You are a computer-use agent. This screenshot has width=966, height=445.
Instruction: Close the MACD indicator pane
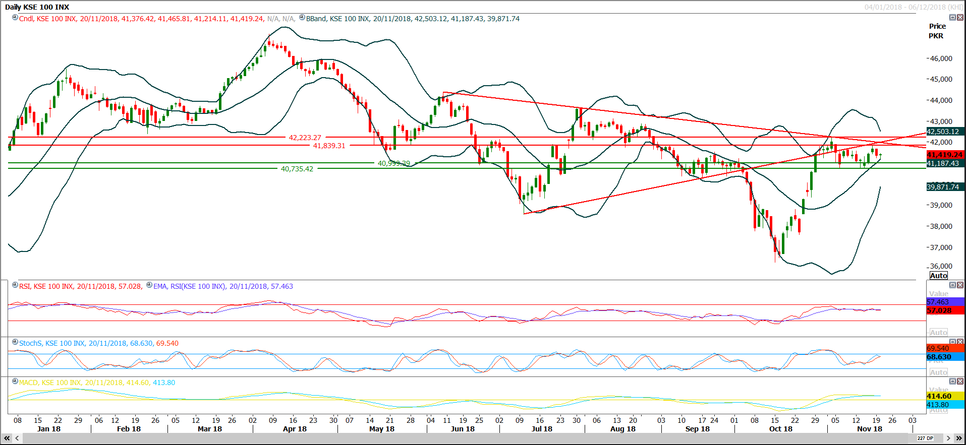pos(960,382)
